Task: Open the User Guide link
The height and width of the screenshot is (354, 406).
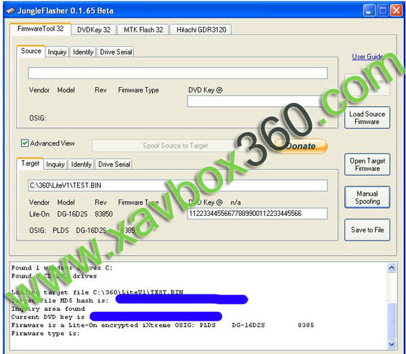Action: pos(367,57)
